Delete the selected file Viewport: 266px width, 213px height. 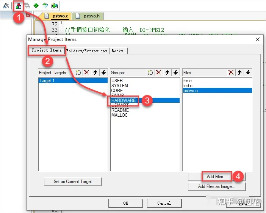(231, 73)
